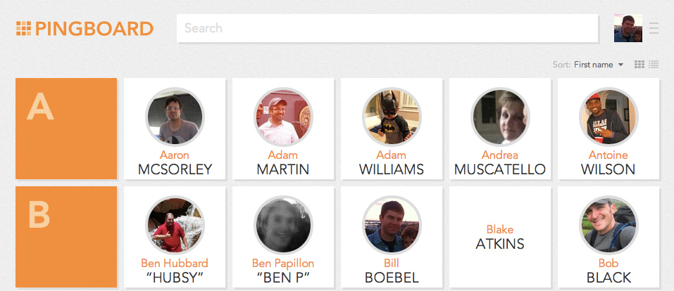
Task: Open the user profile avatar
Action: pyautogui.click(x=628, y=28)
